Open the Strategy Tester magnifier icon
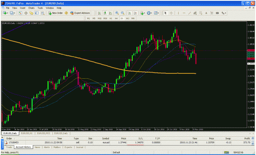The width and height of the screenshot is (256, 155). click(43, 13)
